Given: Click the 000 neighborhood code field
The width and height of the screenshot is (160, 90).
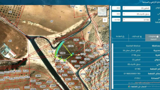Looking at the screenshot, I should point(116,14).
